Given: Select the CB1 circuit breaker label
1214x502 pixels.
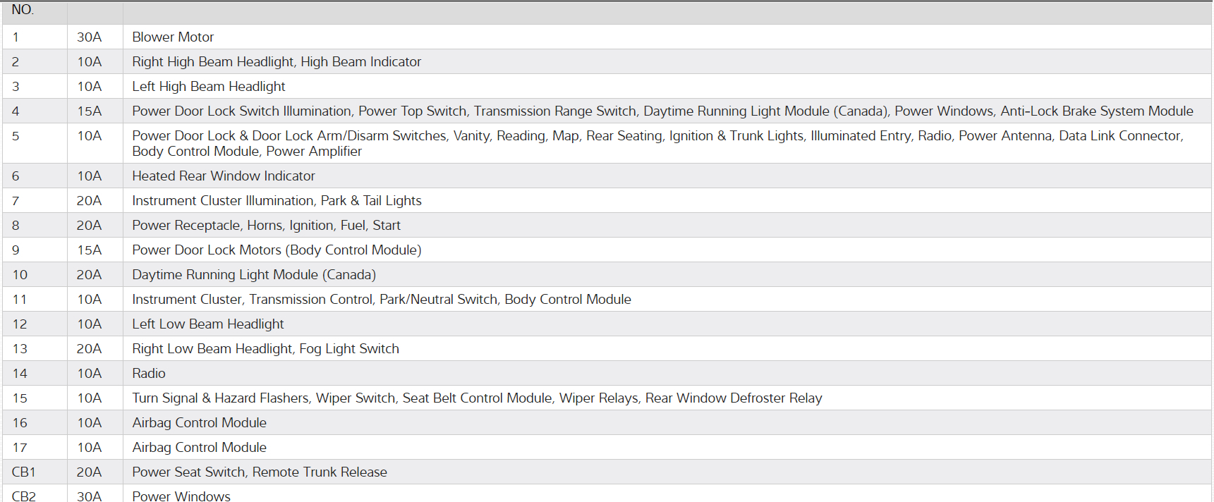Looking at the screenshot, I should tap(23, 472).
